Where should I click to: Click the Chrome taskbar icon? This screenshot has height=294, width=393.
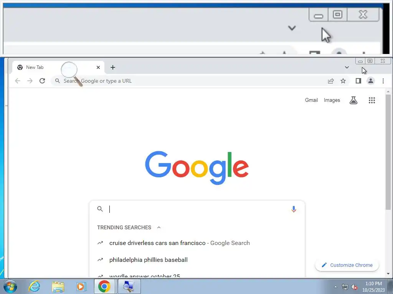(104, 286)
